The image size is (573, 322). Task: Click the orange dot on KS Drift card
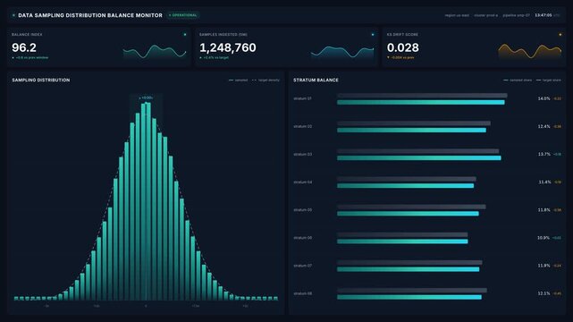click(x=560, y=34)
